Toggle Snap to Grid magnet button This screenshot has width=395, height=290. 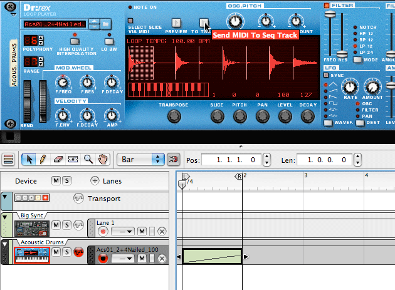point(173,159)
